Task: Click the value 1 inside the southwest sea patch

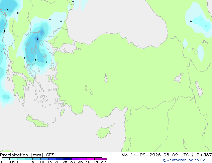Action: pos(8,98)
